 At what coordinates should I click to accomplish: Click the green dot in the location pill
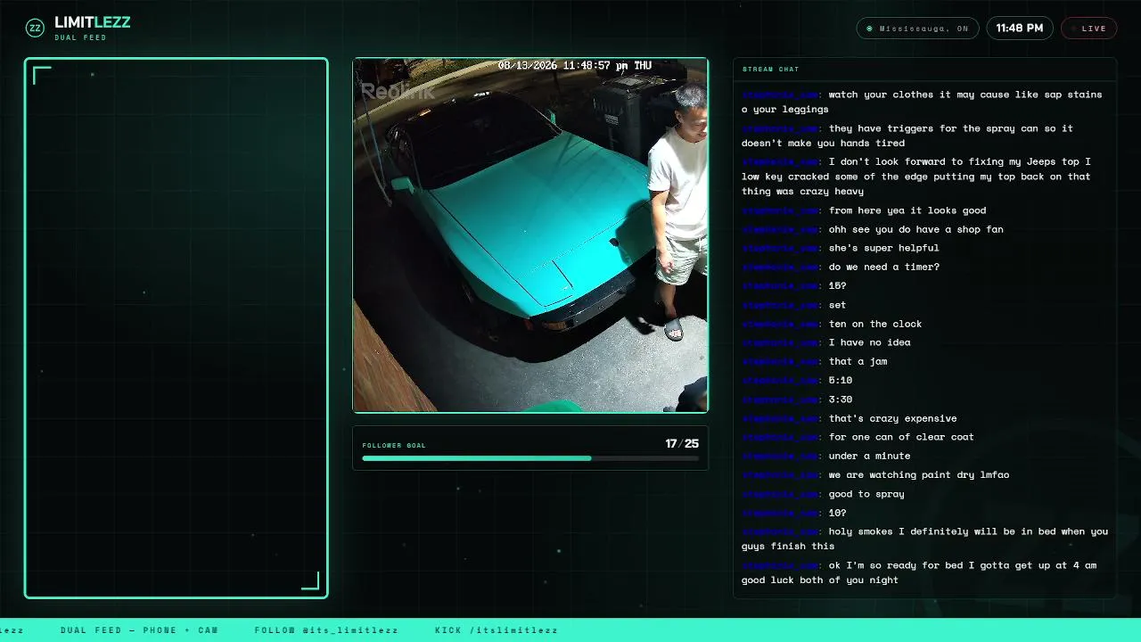pyautogui.click(x=870, y=29)
